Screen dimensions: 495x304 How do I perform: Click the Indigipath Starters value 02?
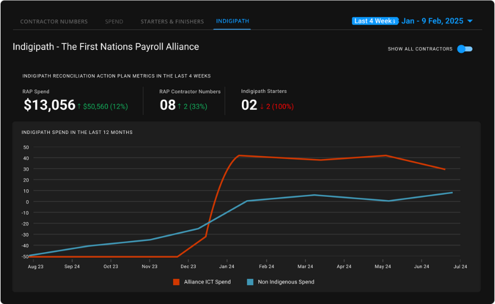(x=249, y=105)
